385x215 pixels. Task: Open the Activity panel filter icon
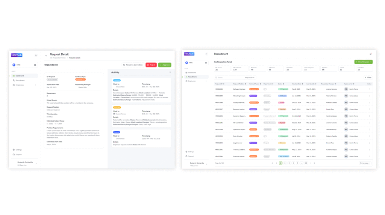[x=170, y=72]
